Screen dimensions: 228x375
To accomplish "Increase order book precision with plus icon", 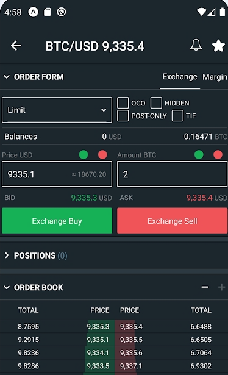I will pos(221,287).
